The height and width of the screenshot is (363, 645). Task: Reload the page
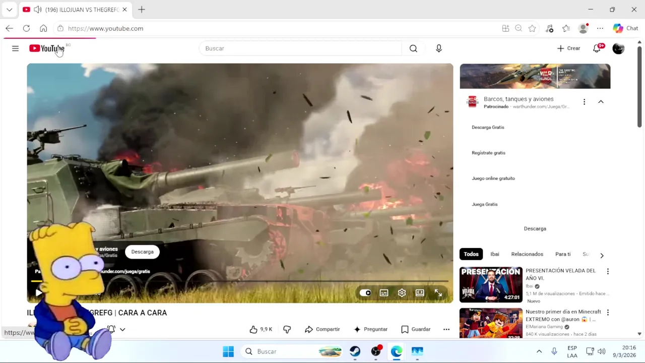26,28
